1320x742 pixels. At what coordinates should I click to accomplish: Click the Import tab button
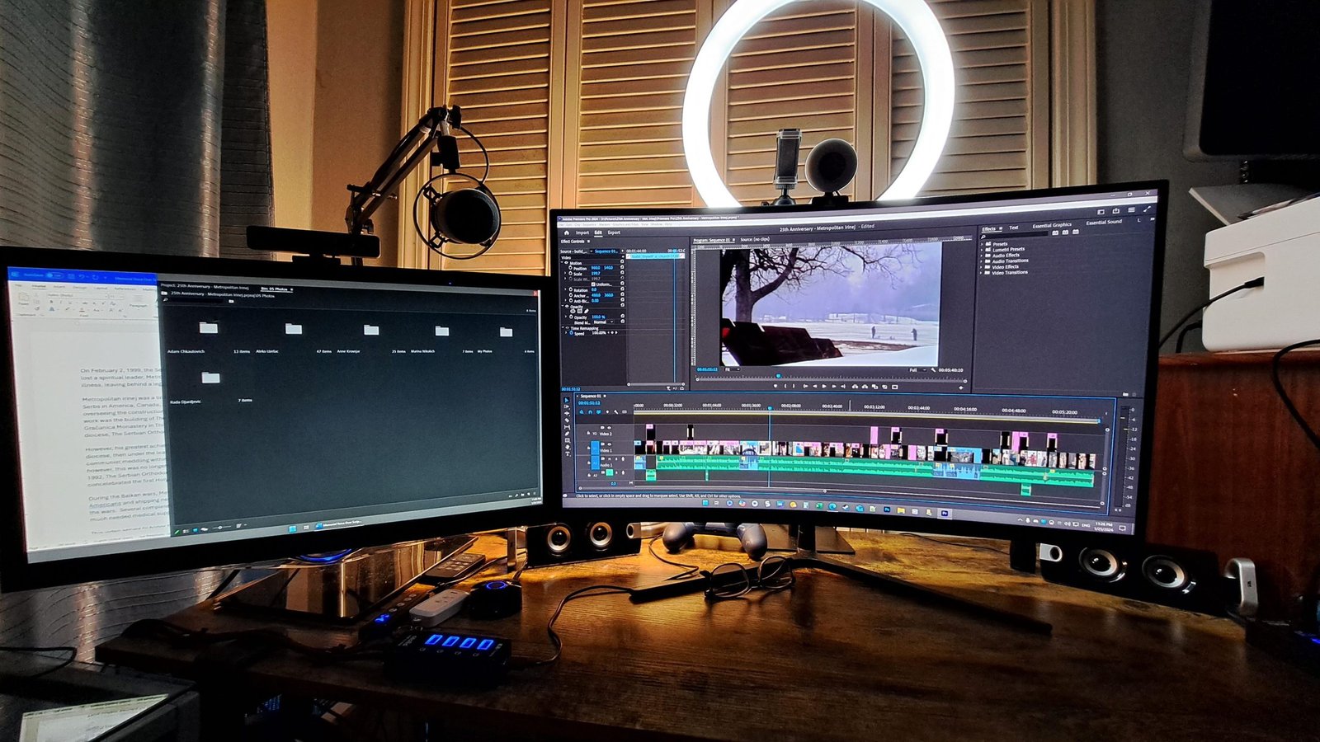tap(582, 232)
